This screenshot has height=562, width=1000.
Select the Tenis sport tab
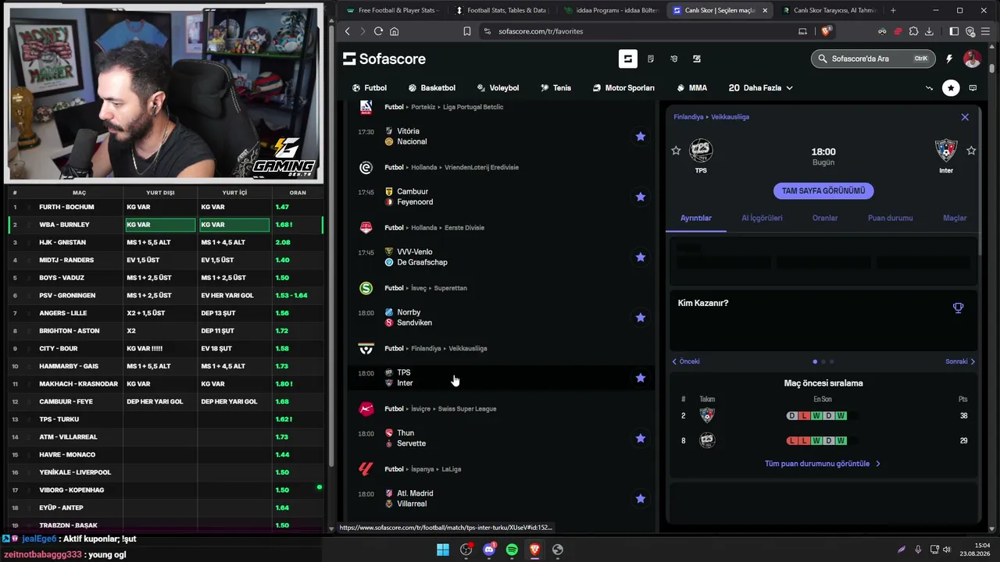pos(555,88)
